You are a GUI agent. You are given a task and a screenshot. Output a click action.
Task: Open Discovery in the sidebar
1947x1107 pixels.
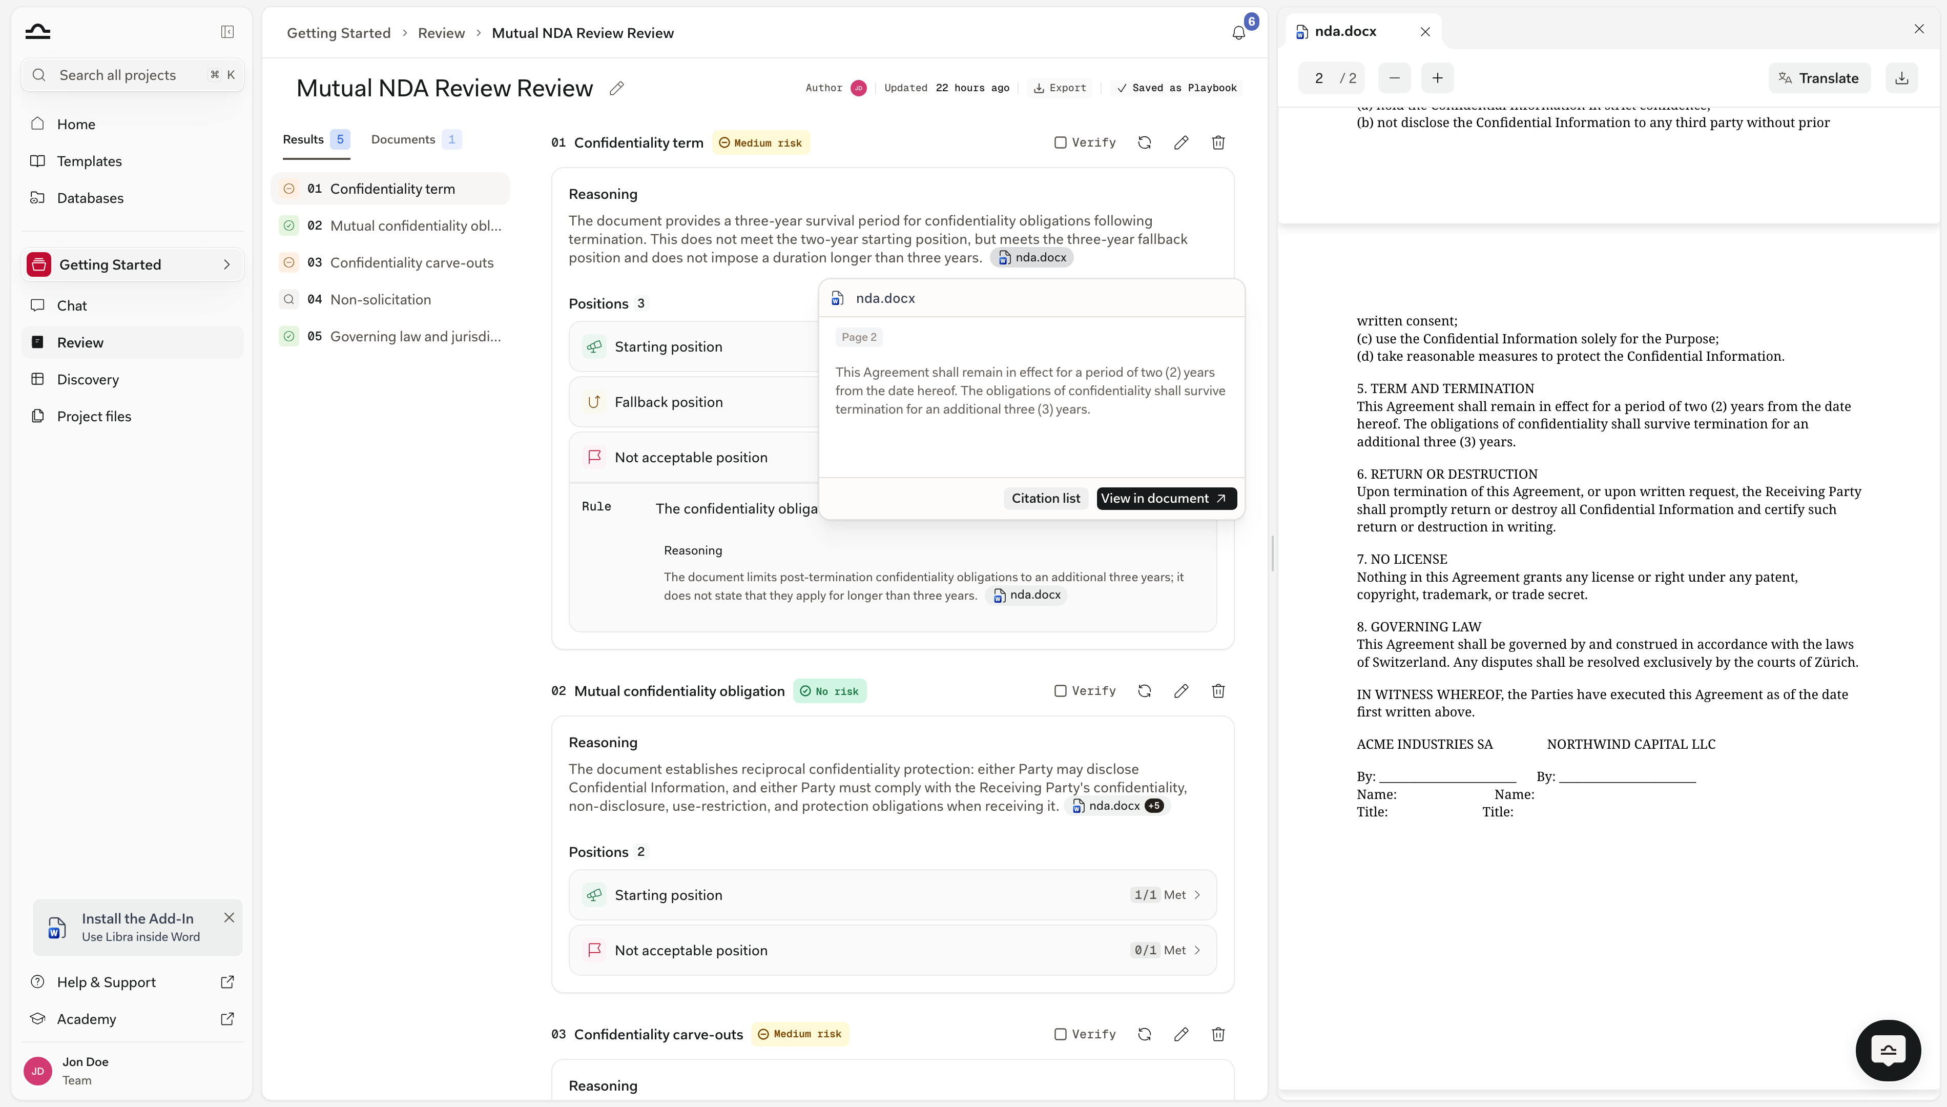point(132,379)
